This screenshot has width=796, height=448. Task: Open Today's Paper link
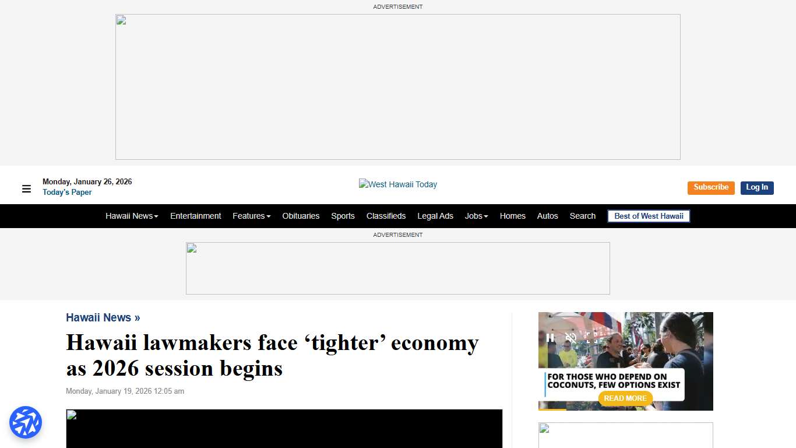tap(67, 192)
